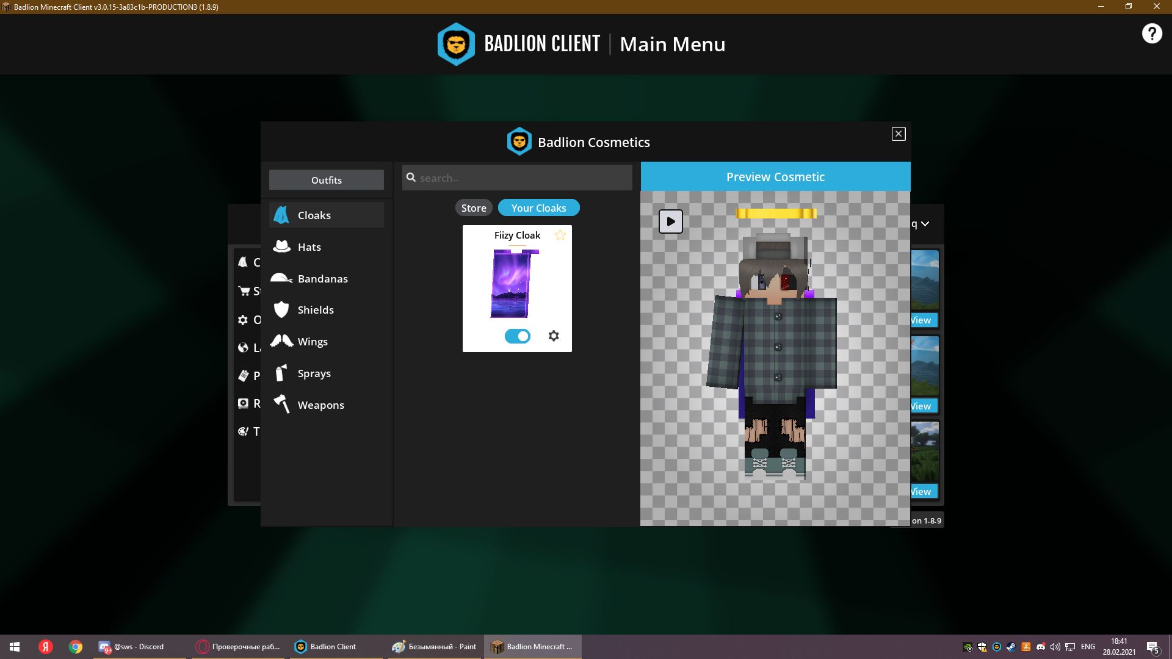Screen dimensions: 1172x659
Task: Focus the cosmetics search field
Action: (x=517, y=178)
